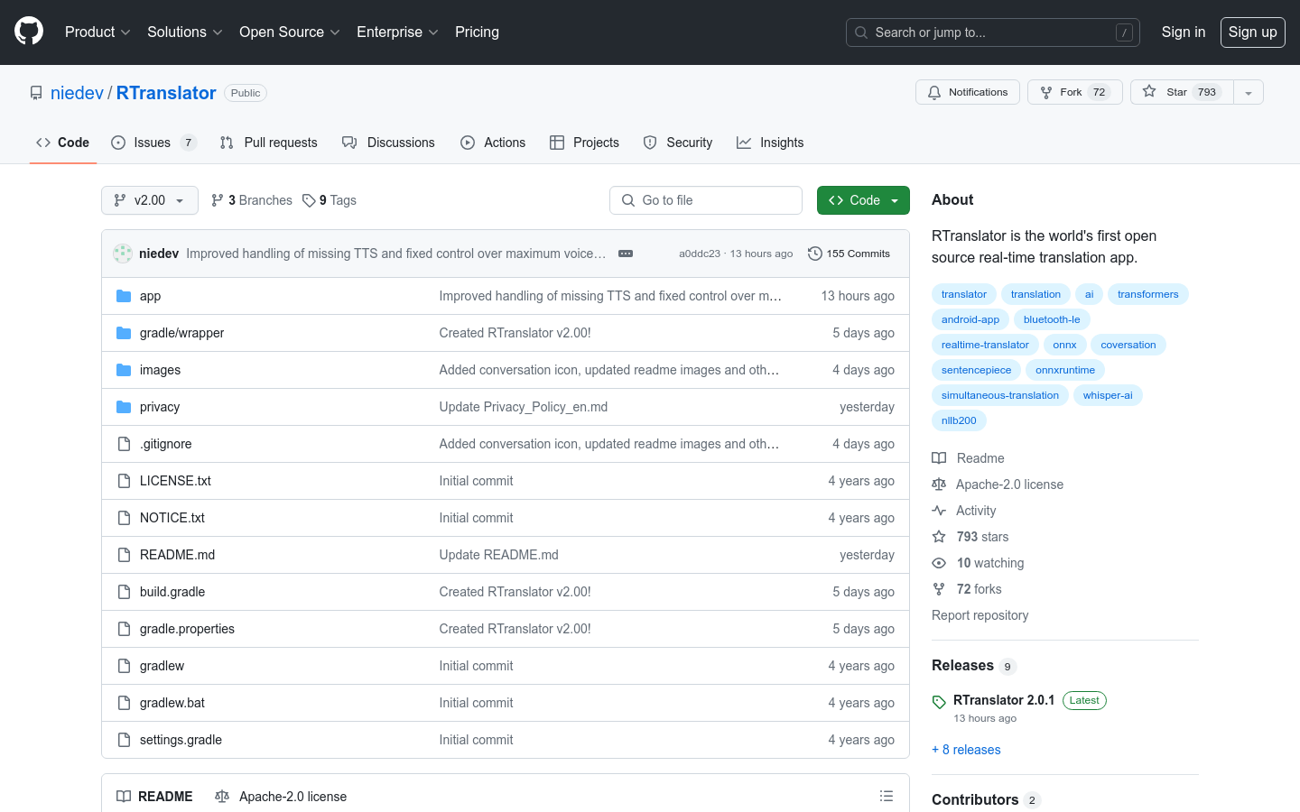Viewport: 1300px width, 812px height.
Task: Click the star icon in Star button
Action: pyautogui.click(x=1149, y=91)
